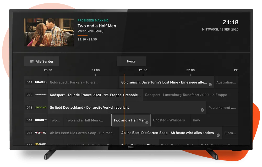The image size is (262, 167).
Task: Click the Heute day button
Action: point(131,61)
